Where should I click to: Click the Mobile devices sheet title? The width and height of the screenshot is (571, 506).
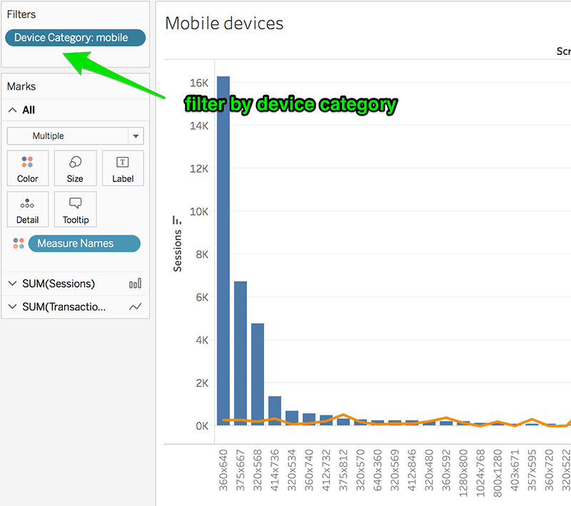(x=224, y=24)
